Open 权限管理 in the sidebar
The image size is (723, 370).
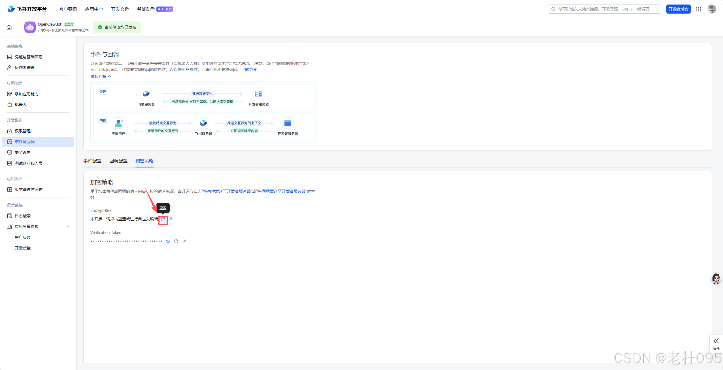tap(23, 131)
